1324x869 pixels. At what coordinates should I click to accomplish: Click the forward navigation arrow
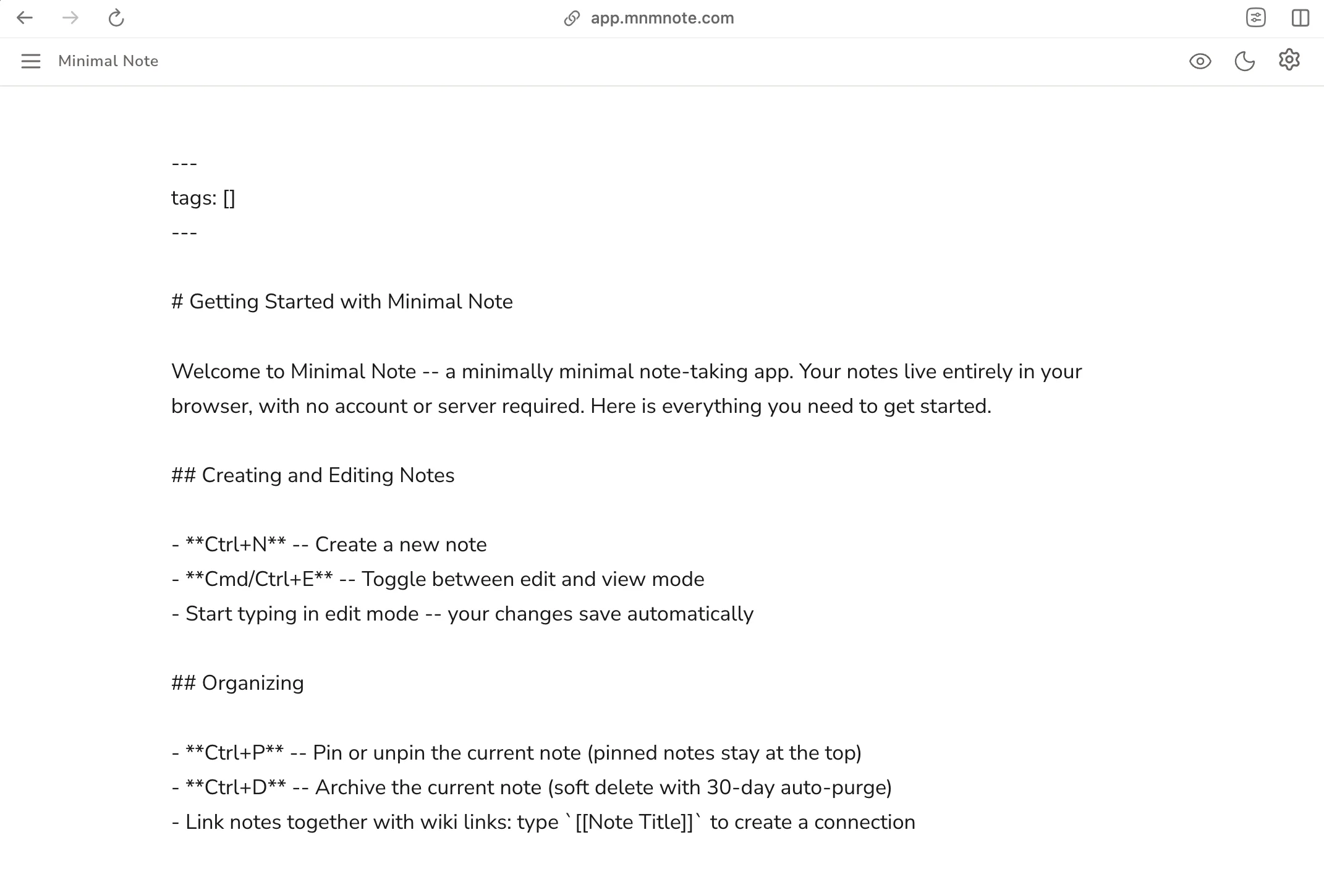click(70, 18)
